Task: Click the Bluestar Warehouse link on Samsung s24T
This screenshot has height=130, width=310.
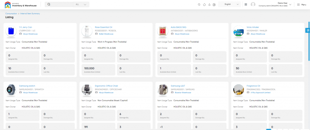Action: click(183, 93)
